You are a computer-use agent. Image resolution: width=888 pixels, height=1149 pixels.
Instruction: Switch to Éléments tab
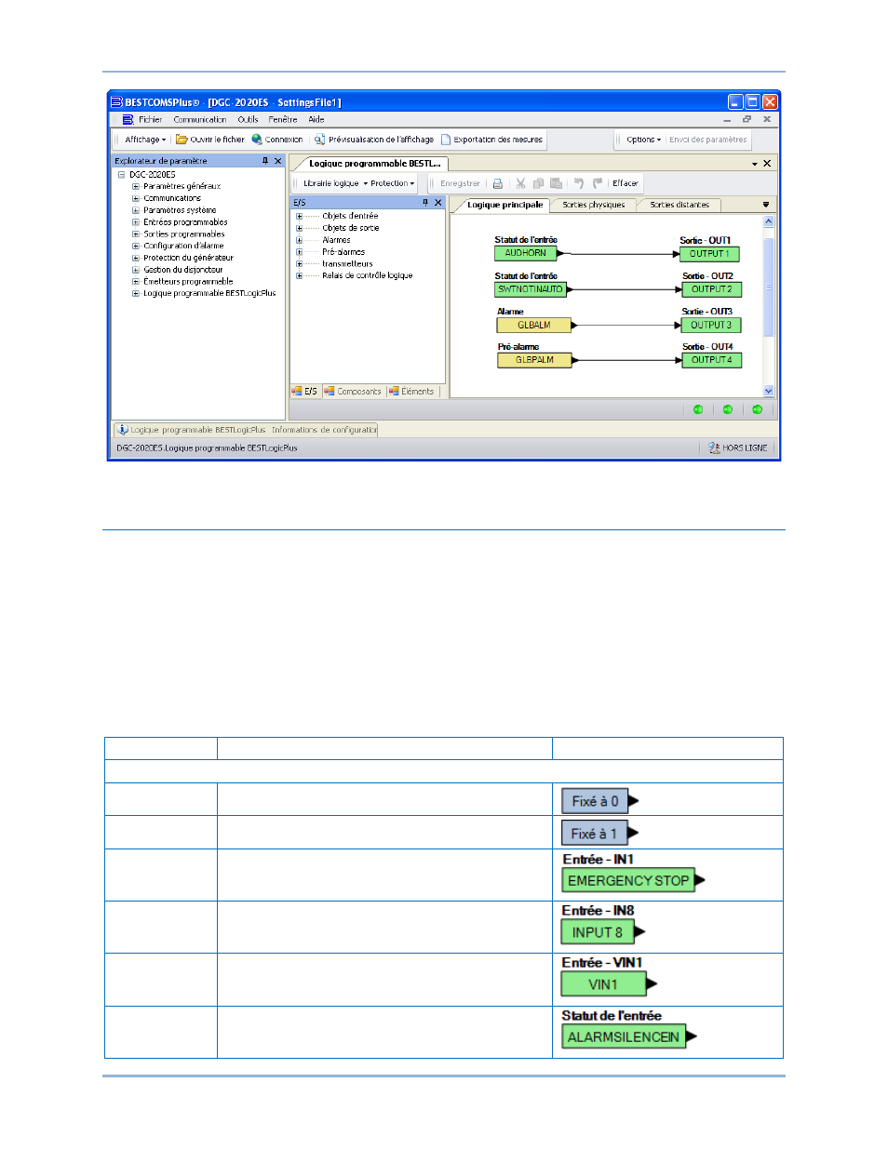point(411,392)
